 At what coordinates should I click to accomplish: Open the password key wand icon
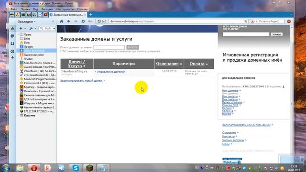pos(90,21)
